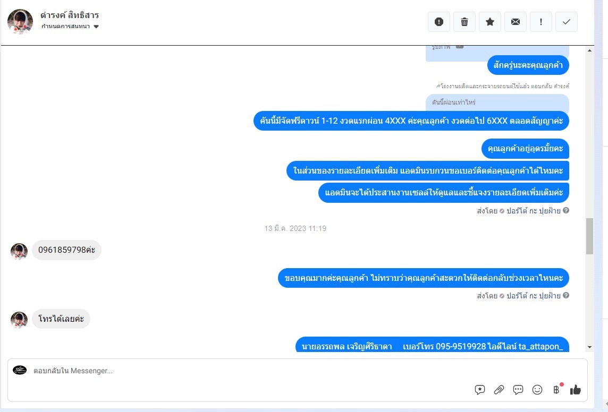Send a thumbs up like
Viewport: 608px width, 412px height.
click(x=576, y=390)
